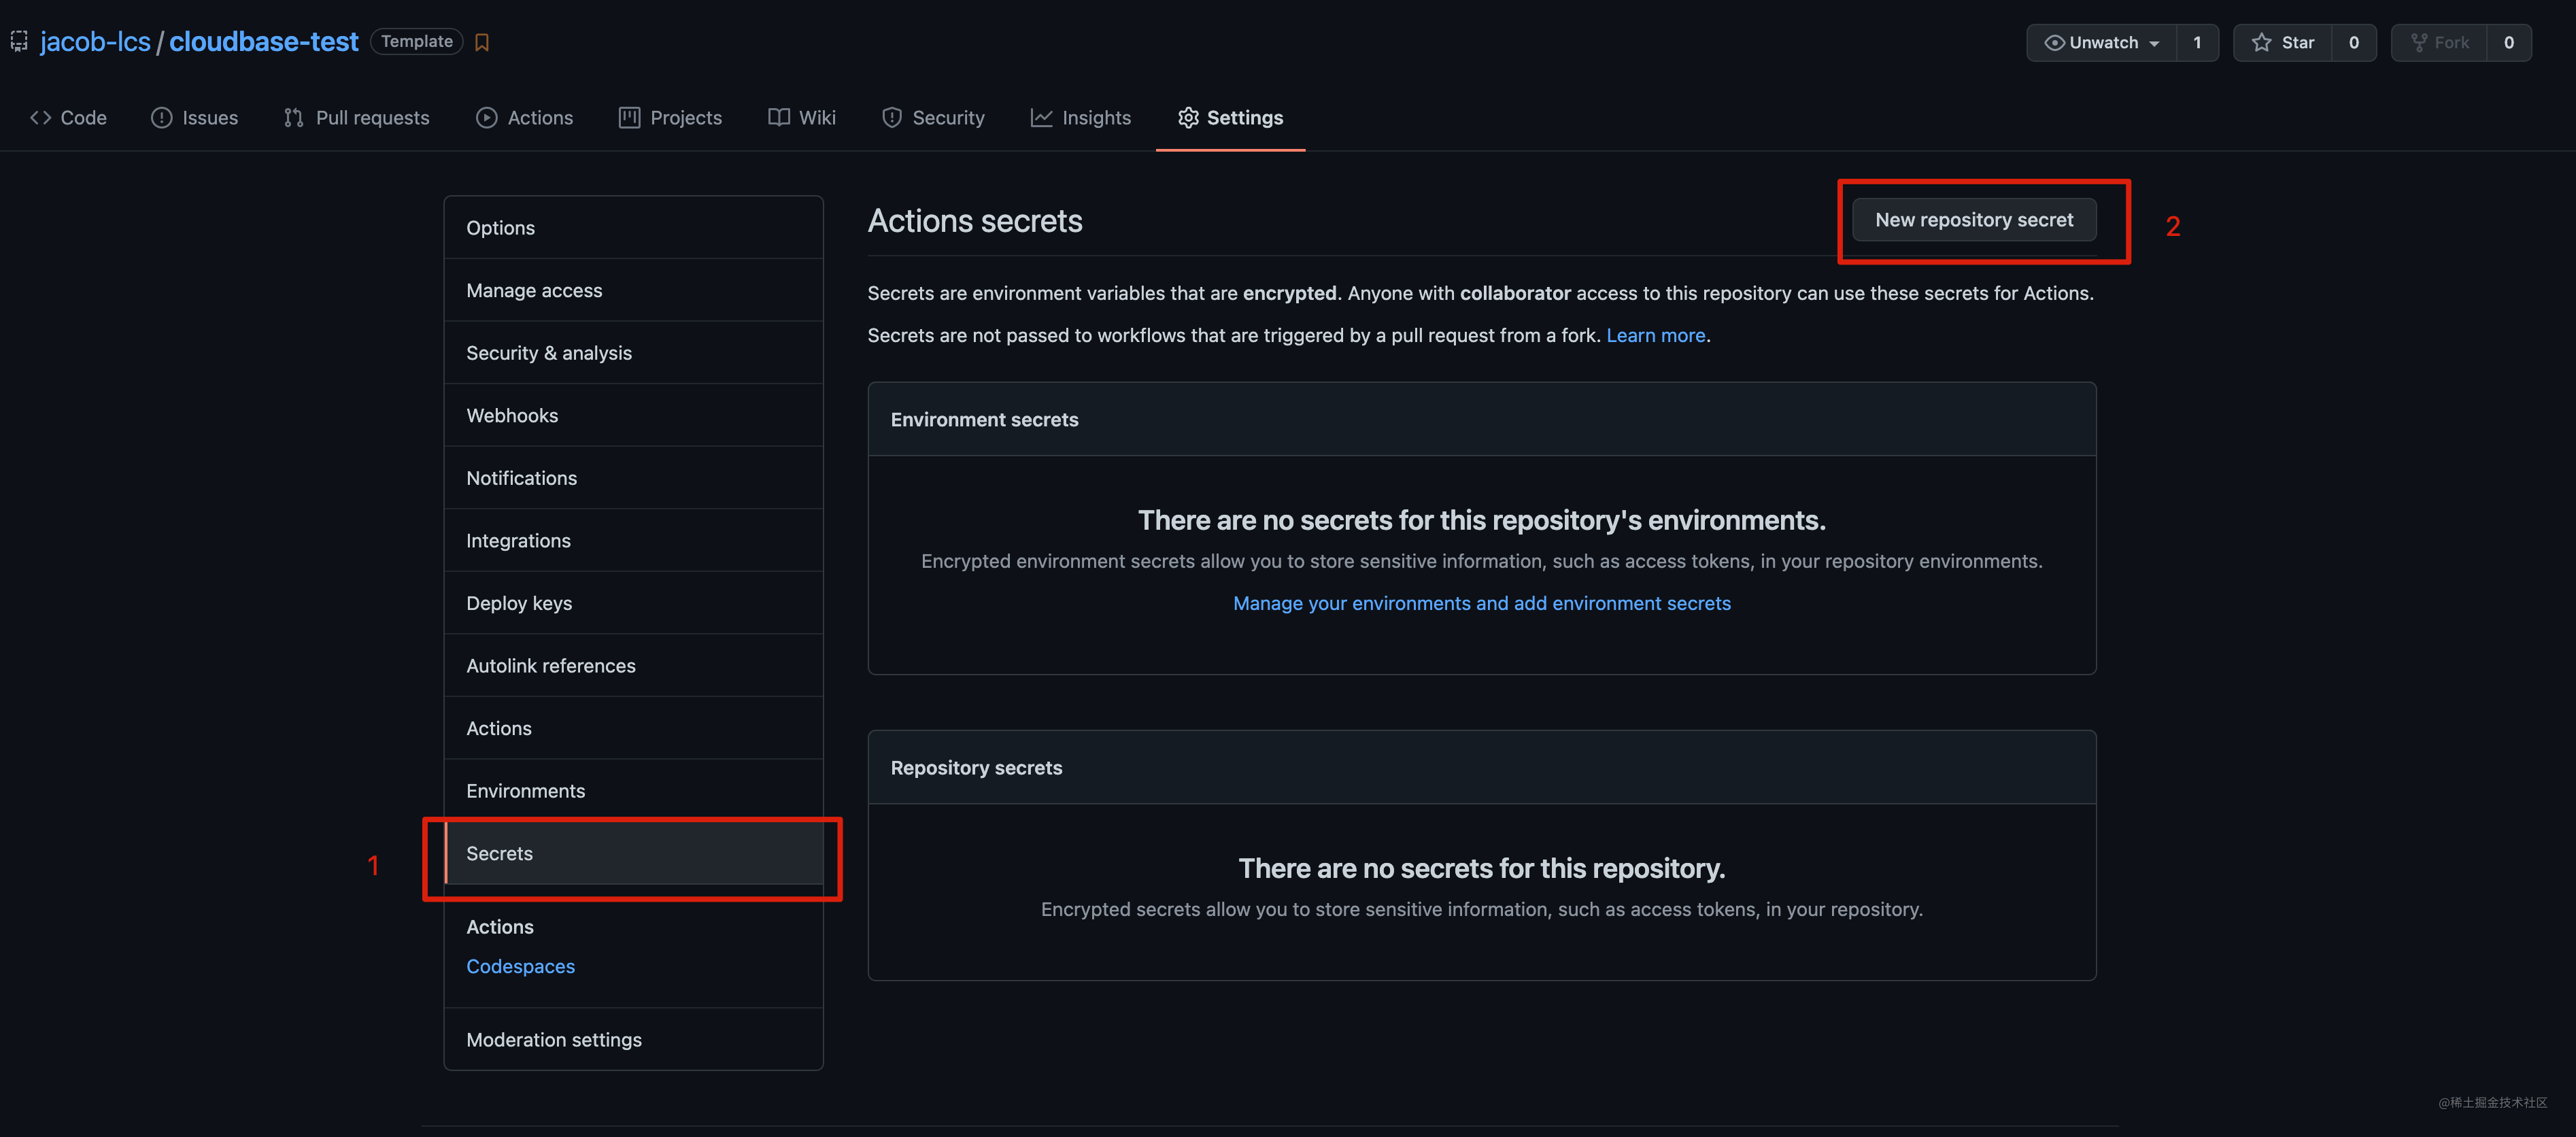Open the Security tab with shield icon
This screenshot has width=2576, height=1137.
coord(933,118)
